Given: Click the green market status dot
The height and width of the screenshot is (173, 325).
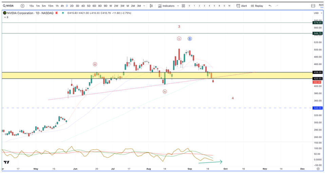Looking at the screenshot, I should [x=63, y=13].
